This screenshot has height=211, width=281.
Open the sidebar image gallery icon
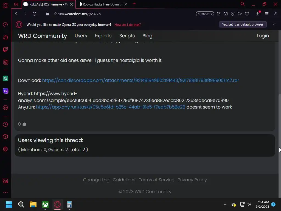[x=5, y=181]
